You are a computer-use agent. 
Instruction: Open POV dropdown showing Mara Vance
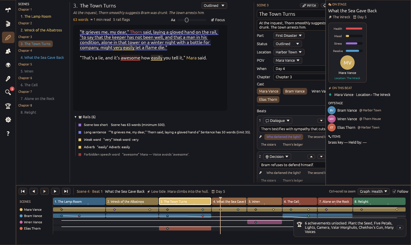[x=288, y=60]
